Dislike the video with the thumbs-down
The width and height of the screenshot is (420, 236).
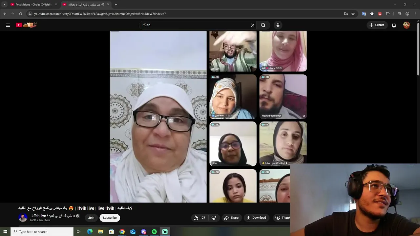tap(214, 218)
